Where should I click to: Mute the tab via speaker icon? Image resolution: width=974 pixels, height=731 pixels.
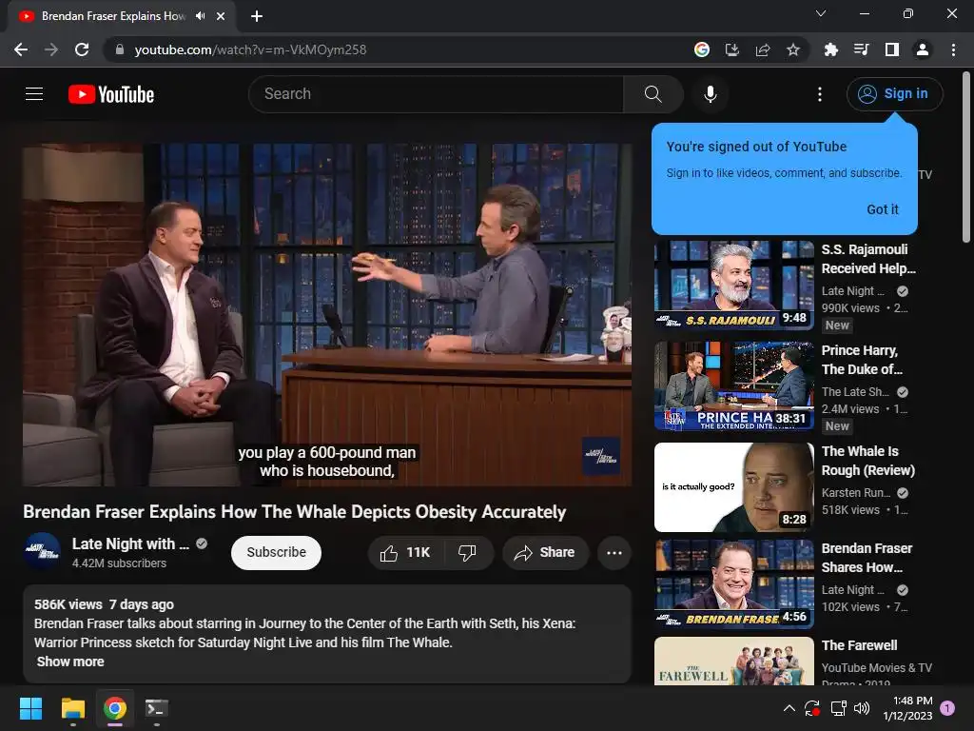[200, 16]
